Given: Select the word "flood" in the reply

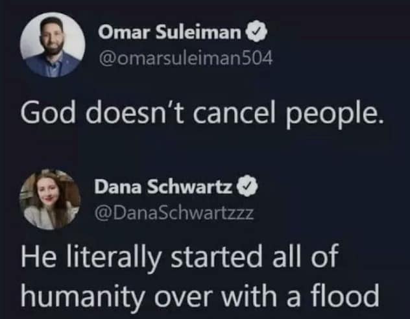Looking at the screenshot, I should tap(345, 296).
